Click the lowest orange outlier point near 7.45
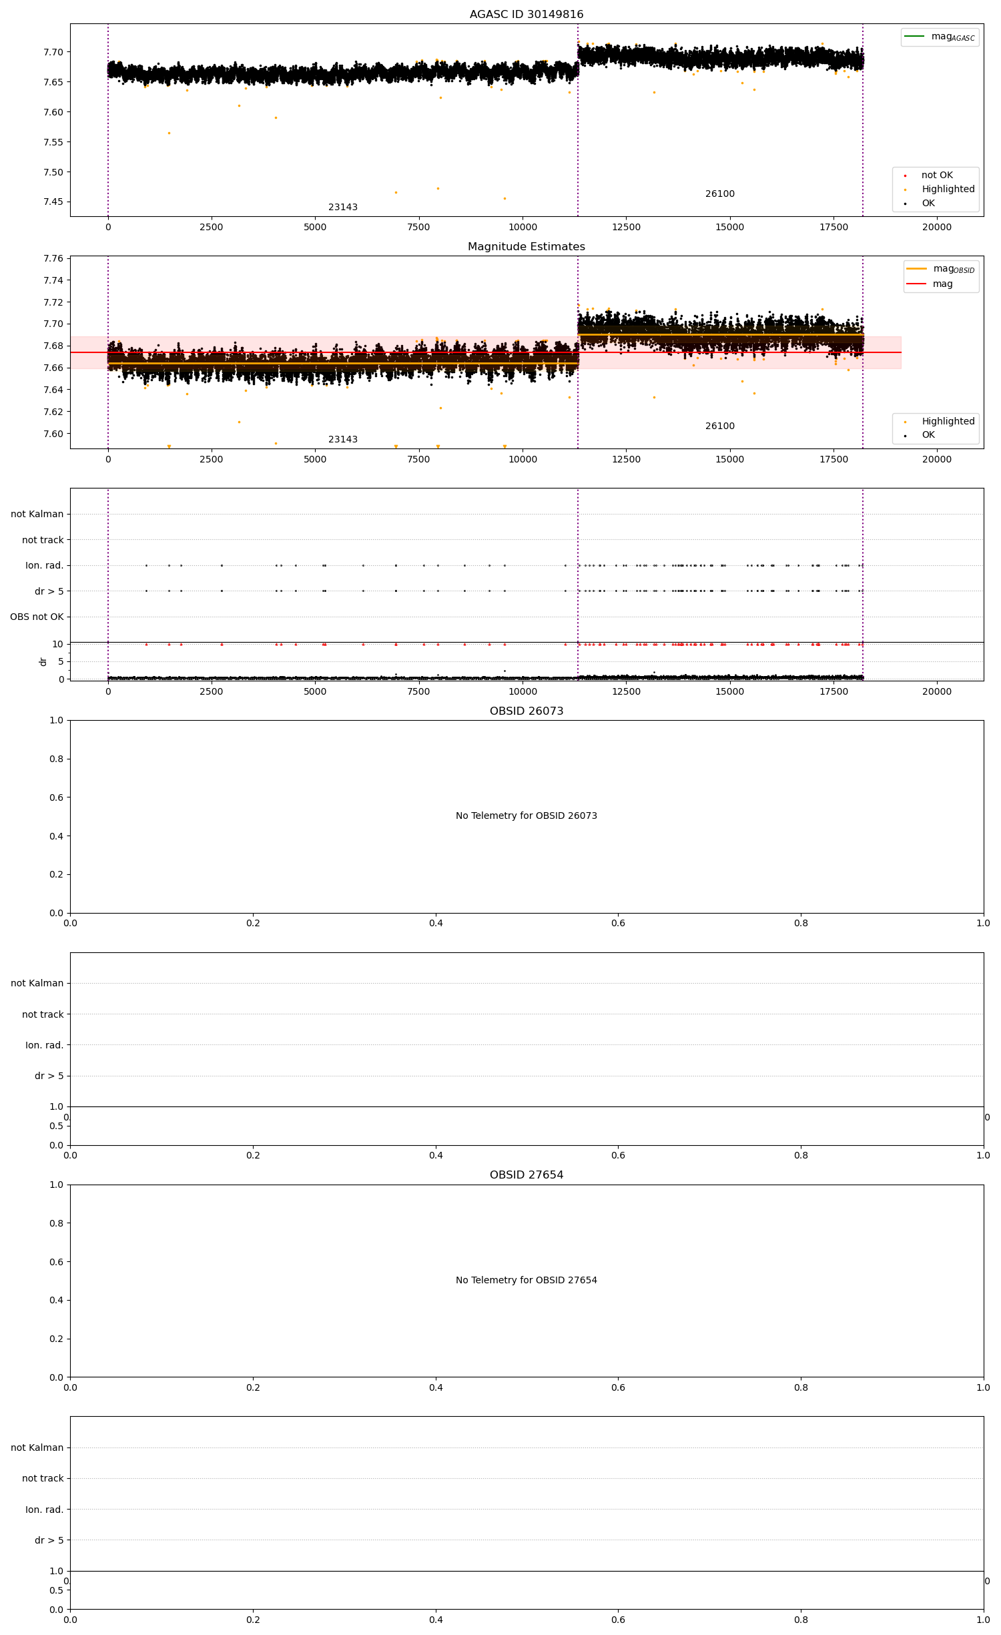The height and width of the screenshot is (1635, 1001). pyautogui.click(x=505, y=198)
